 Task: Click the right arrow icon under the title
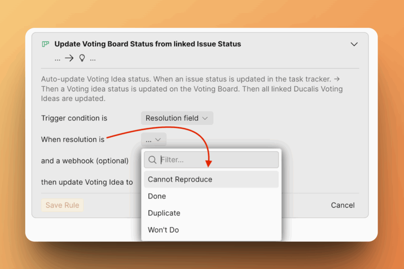(x=69, y=58)
